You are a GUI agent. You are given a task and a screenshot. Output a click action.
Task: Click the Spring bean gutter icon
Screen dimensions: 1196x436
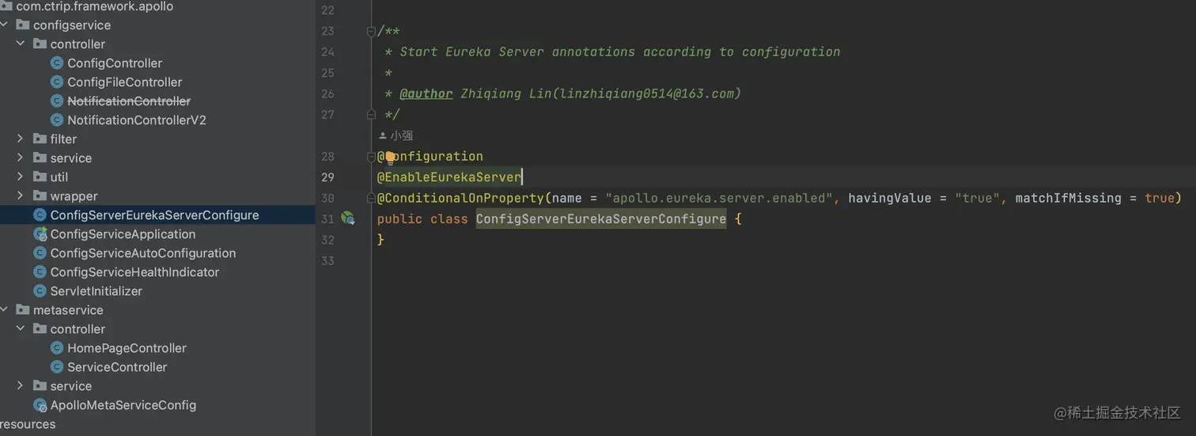348,218
